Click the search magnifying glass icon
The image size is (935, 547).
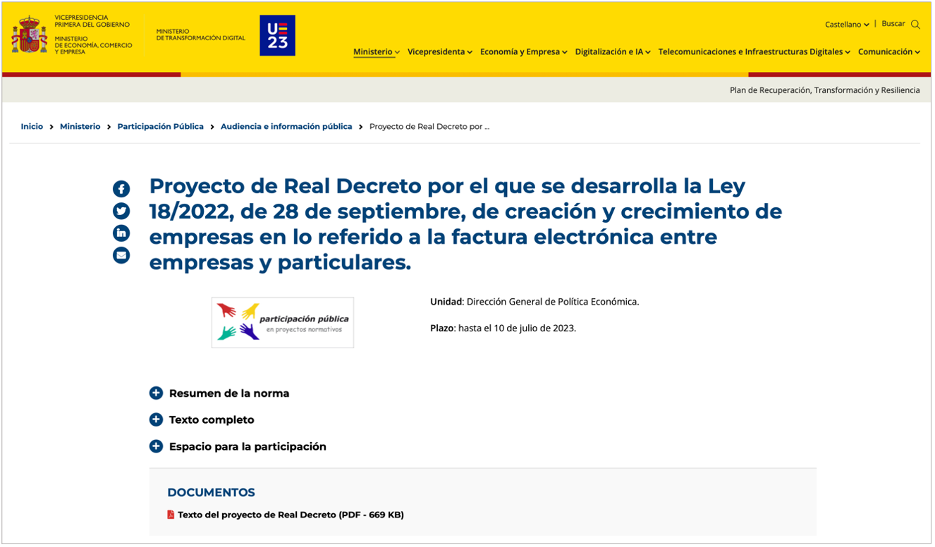click(915, 25)
